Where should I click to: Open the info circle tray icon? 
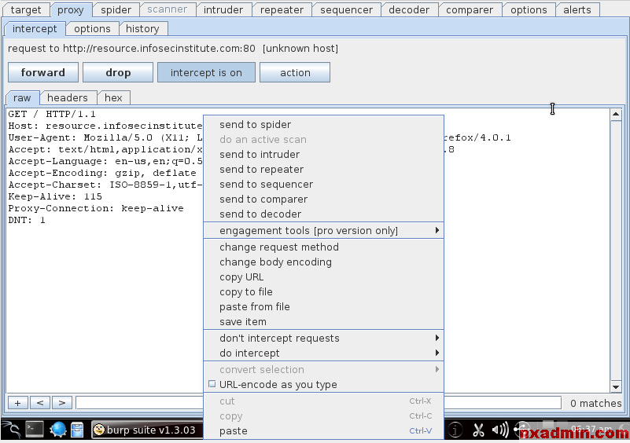pos(455,430)
